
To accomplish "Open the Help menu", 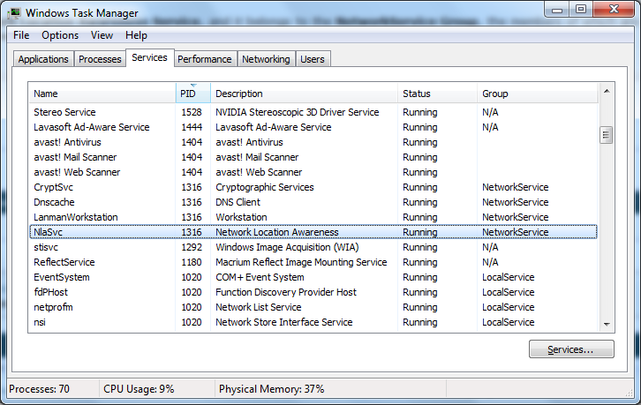I will pos(136,35).
